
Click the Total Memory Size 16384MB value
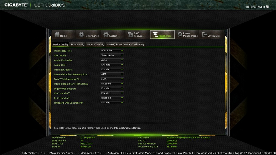[x=172, y=147]
